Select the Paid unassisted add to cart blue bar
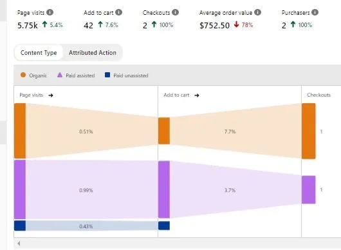Viewport: 341px width, 250px height. pos(164,226)
